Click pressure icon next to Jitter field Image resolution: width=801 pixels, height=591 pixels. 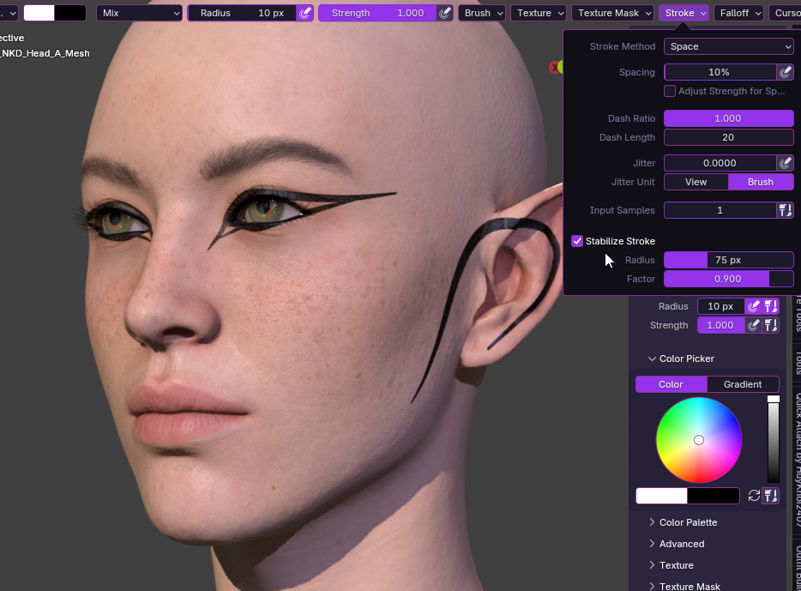pyautogui.click(x=785, y=163)
